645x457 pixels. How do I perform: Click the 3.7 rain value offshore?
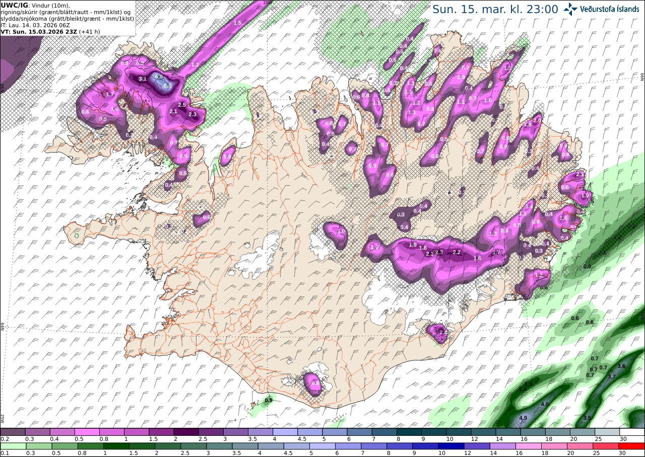612,376
